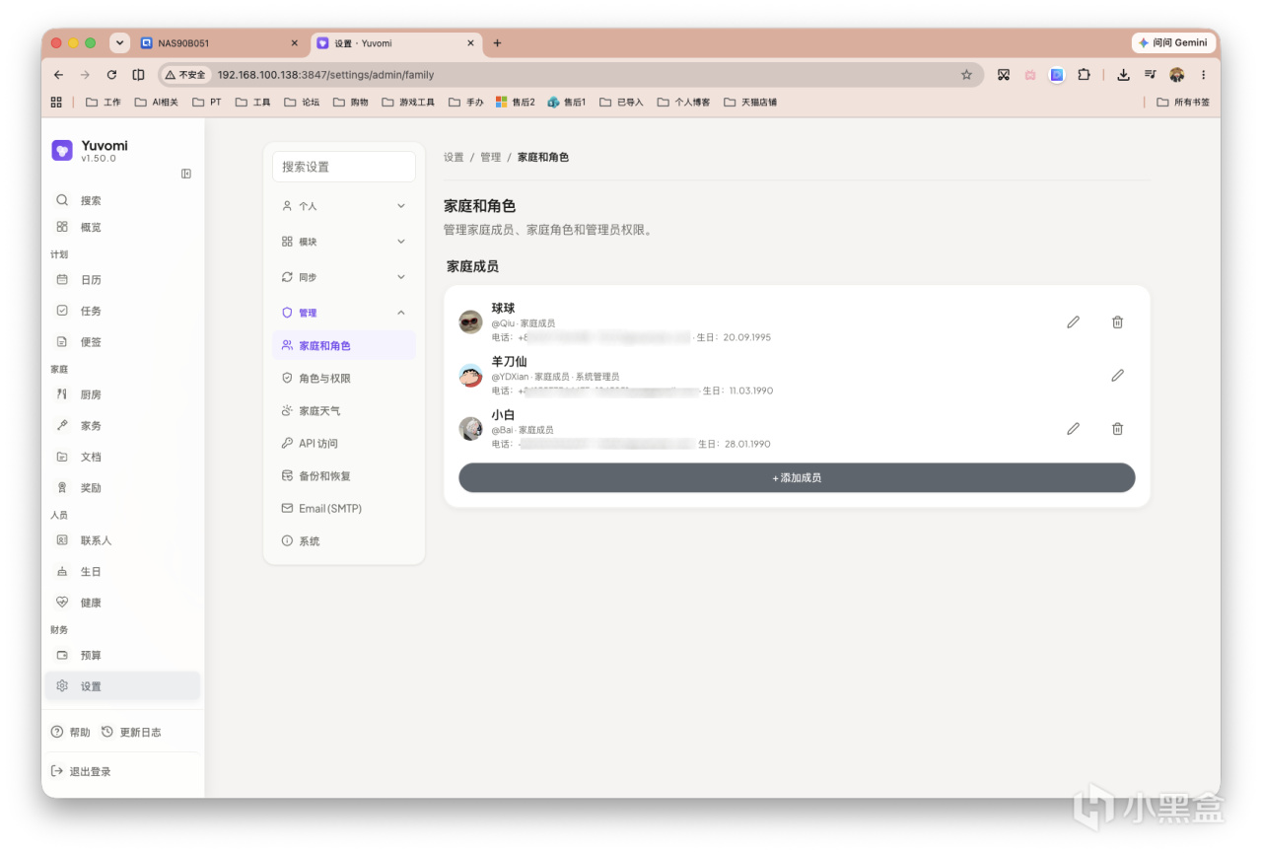Image resolution: width=1262 pixels, height=853 pixels.
Task: Select 家庭和角色 settings item
Action: 343,346
